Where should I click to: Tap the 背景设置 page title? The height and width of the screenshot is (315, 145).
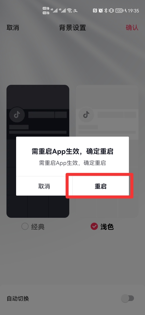coord(73,27)
